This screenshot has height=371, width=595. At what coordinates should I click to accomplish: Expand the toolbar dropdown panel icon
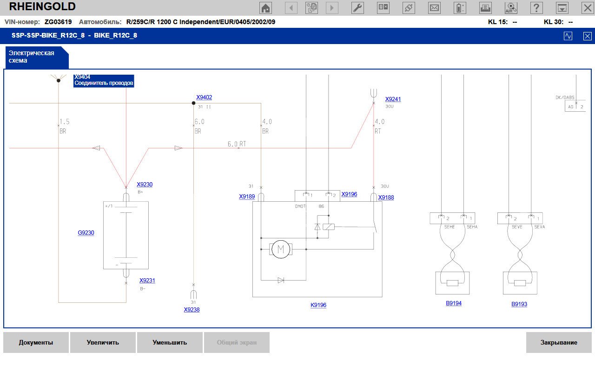tap(562, 8)
